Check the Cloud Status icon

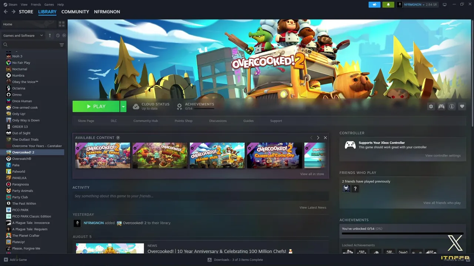(x=136, y=106)
